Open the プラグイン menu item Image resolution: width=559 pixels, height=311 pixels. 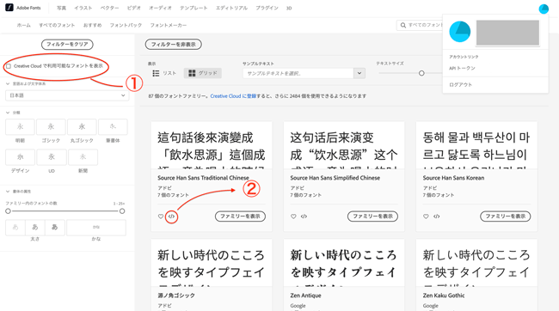tap(267, 8)
